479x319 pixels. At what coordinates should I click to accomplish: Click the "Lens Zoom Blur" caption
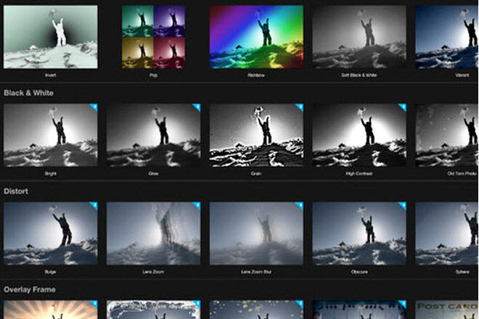[256, 272]
